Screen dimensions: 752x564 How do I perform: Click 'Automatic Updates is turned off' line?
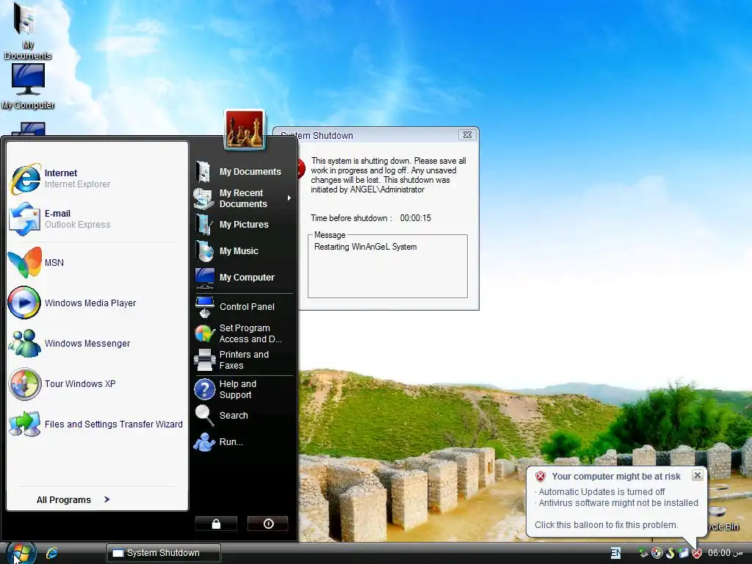[x=601, y=491]
